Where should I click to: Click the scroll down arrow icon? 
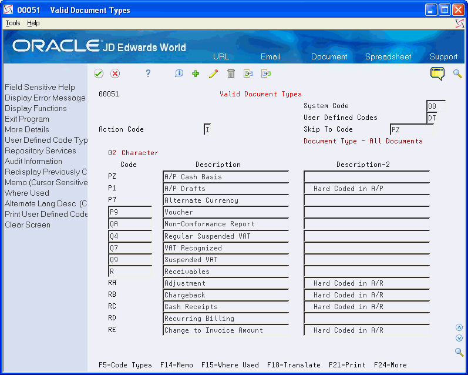point(459,338)
